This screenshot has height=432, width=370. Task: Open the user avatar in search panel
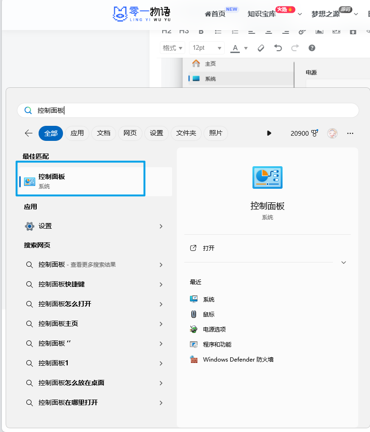click(x=332, y=133)
